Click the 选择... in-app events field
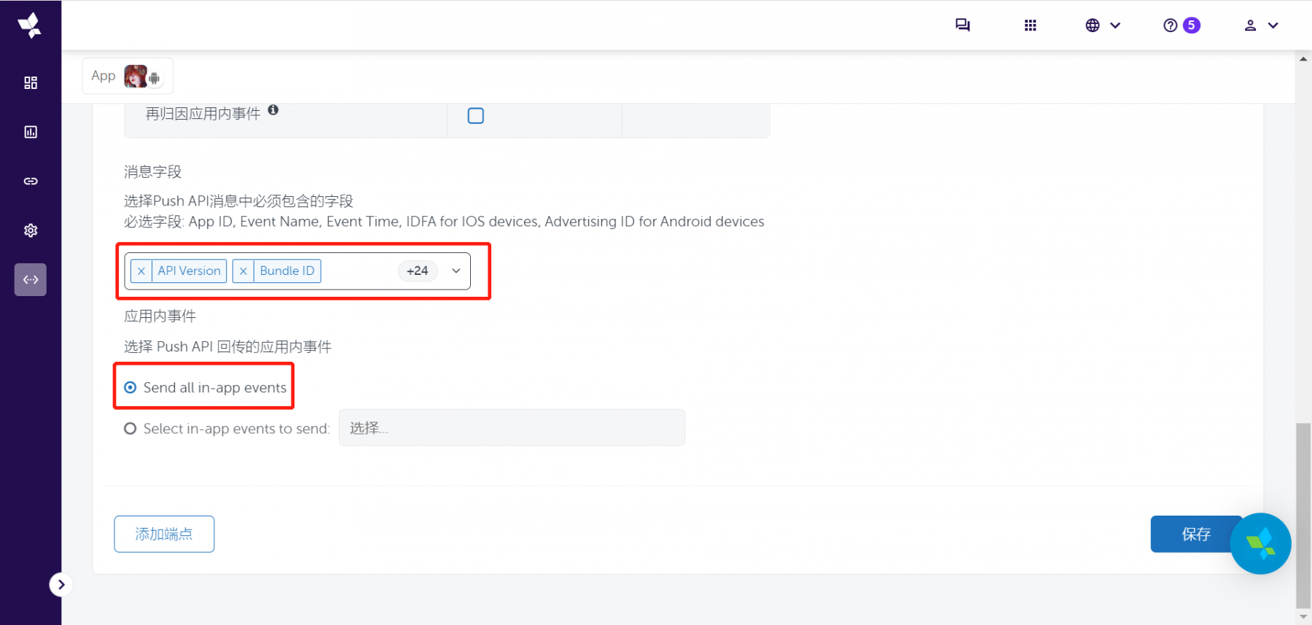Viewport: 1312px width, 625px height. tap(512, 428)
